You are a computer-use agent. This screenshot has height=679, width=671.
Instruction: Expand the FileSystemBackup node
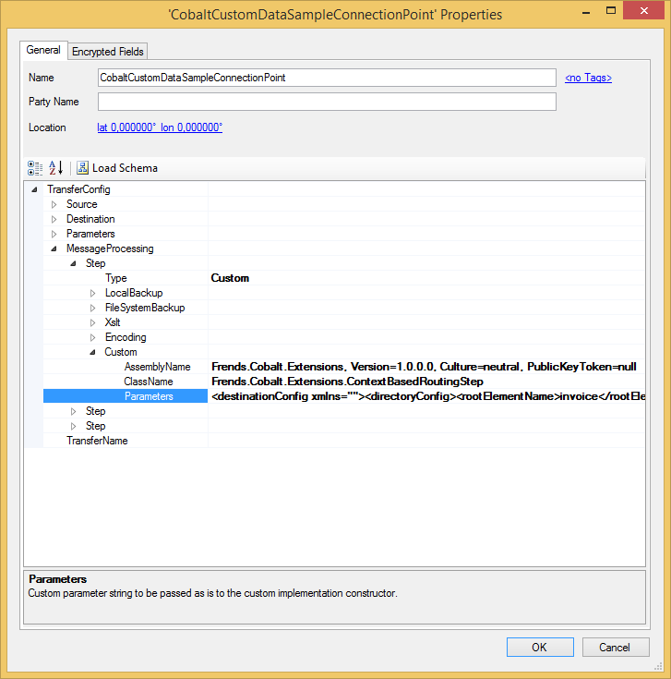(92, 308)
